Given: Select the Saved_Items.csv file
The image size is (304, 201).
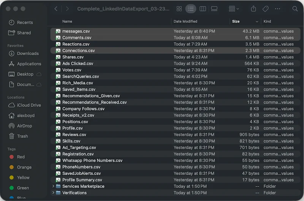Looking at the screenshot, I should (176, 89).
